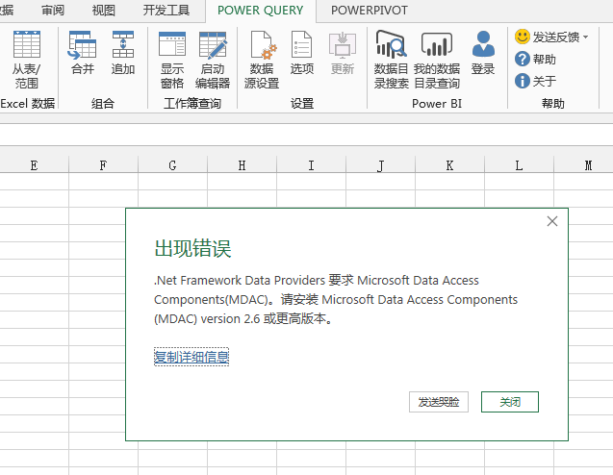Open My Data Catalog Queries (我的数据目录查询)
The image size is (613, 475).
[x=437, y=60]
